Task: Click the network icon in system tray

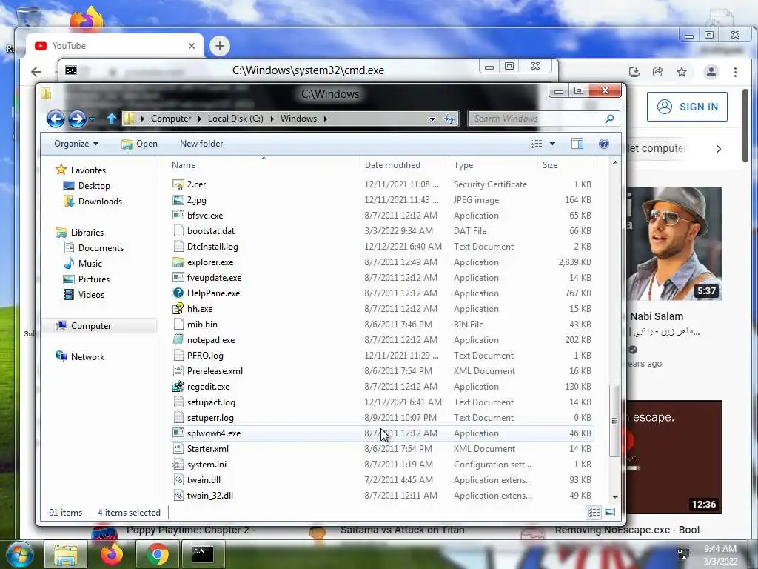Action: pyautogui.click(x=683, y=554)
